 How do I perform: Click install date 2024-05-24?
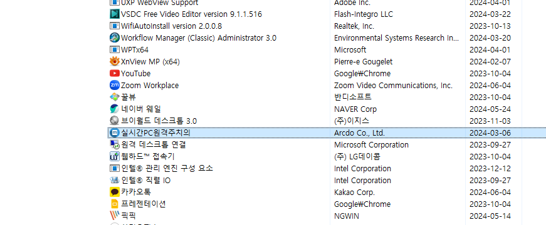(x=490, y=109)
